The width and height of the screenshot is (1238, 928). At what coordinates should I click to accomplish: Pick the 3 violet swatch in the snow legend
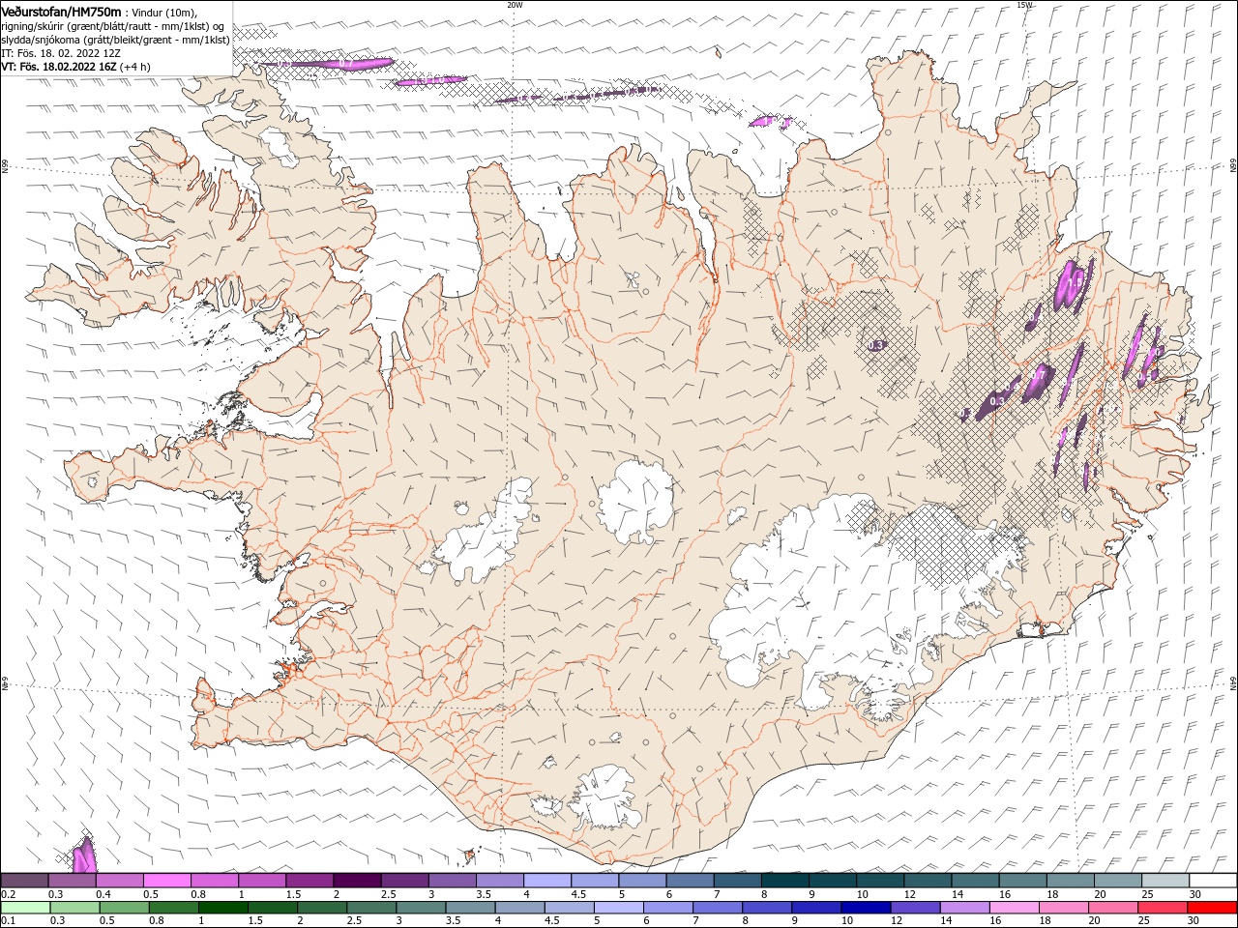click(x=453, y=881)
